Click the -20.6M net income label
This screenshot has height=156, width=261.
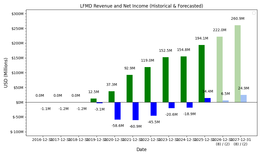[x=171, y=115]
